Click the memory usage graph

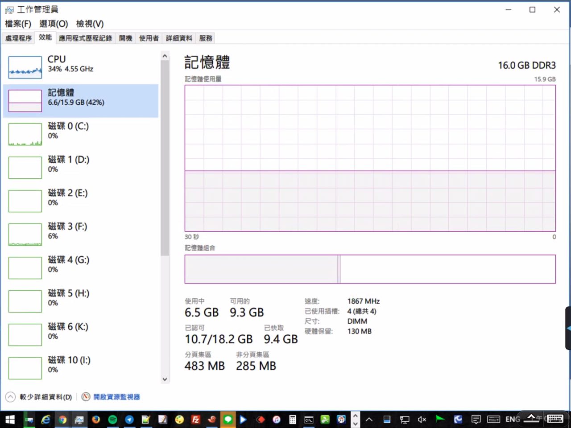(x=370, y=158)
